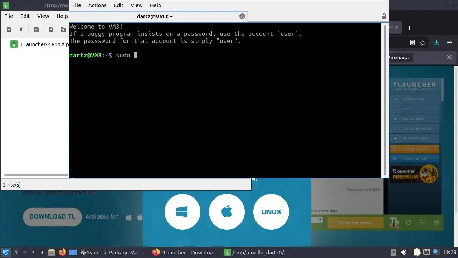Switch to /tmp/mozilla_dartz0 taskbar item

(x=257, y=253)
